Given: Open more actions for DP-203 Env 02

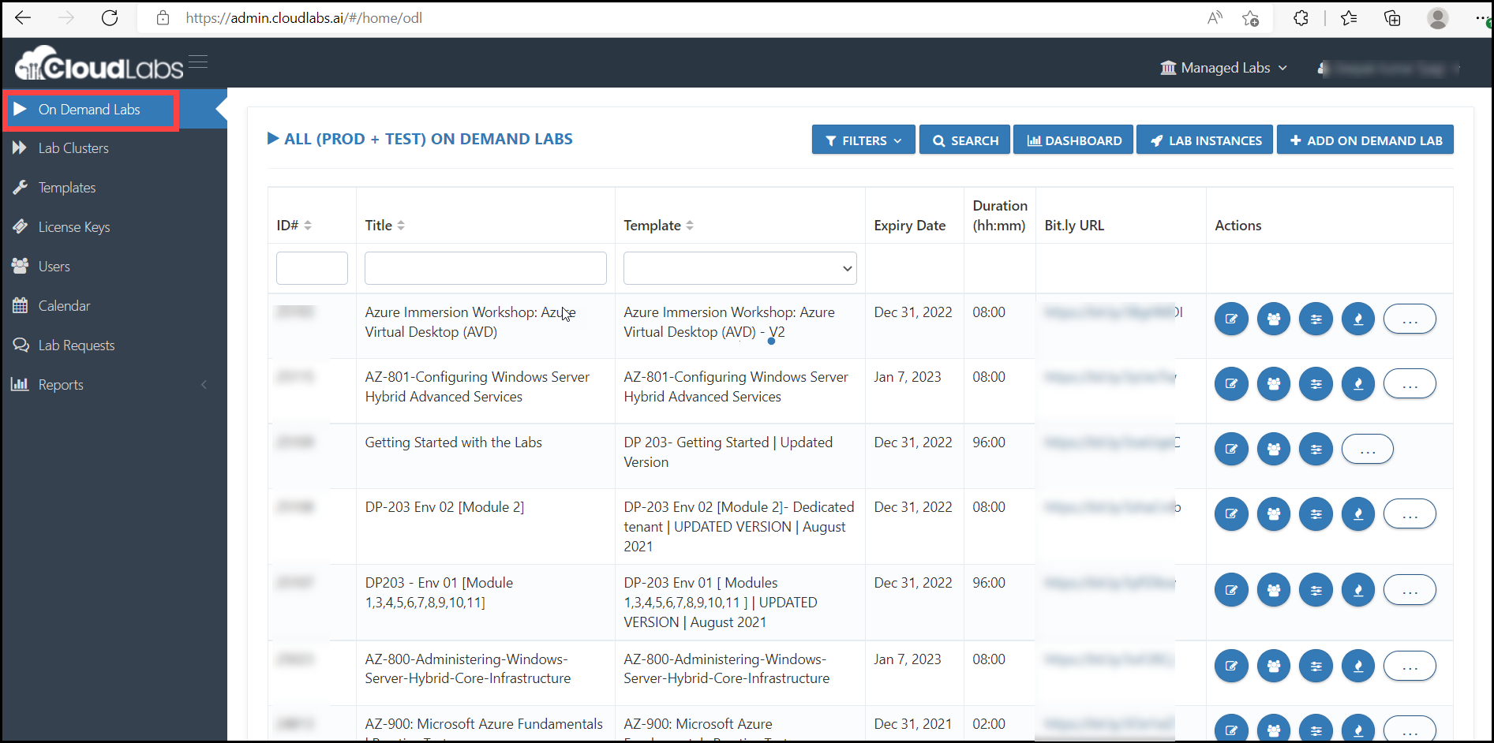Looking at the screenshot, I should (1410, 514).
